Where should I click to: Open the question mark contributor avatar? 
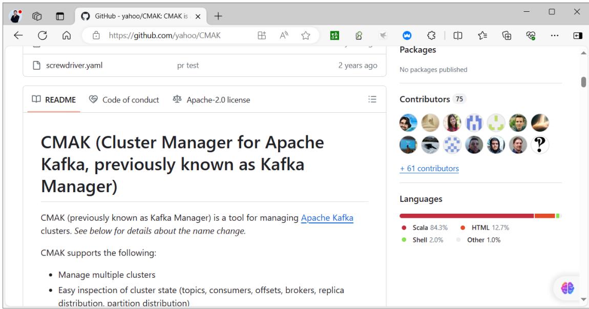click(x=540, y=145)
